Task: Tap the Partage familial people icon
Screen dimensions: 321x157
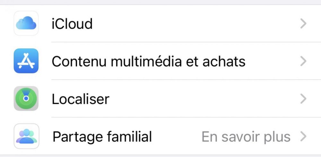Action: pos(26,136)
